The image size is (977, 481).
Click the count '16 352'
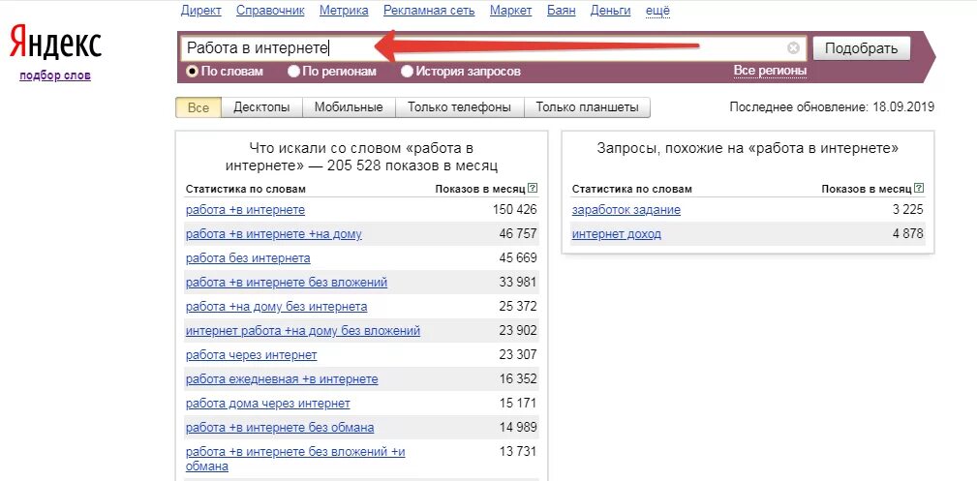[x=518, y=378]
